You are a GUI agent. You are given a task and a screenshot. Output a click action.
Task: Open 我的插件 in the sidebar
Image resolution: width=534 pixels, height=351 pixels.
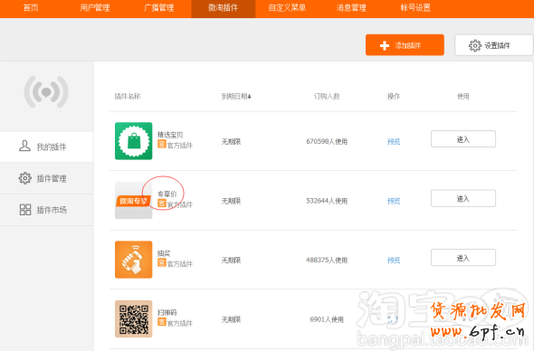pos(46,147)
